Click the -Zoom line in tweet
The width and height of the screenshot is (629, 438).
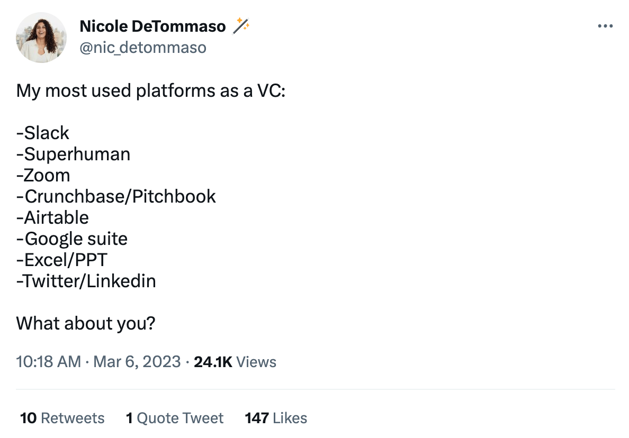coord(43,175)
